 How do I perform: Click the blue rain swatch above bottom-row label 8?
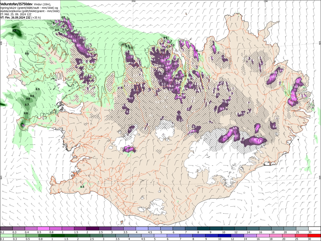(x=199, y=235)
